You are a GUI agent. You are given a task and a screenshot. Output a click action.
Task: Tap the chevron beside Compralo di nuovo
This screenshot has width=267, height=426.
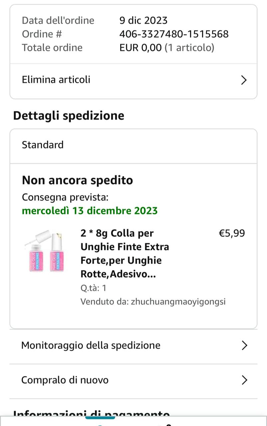tap(244, 380)
